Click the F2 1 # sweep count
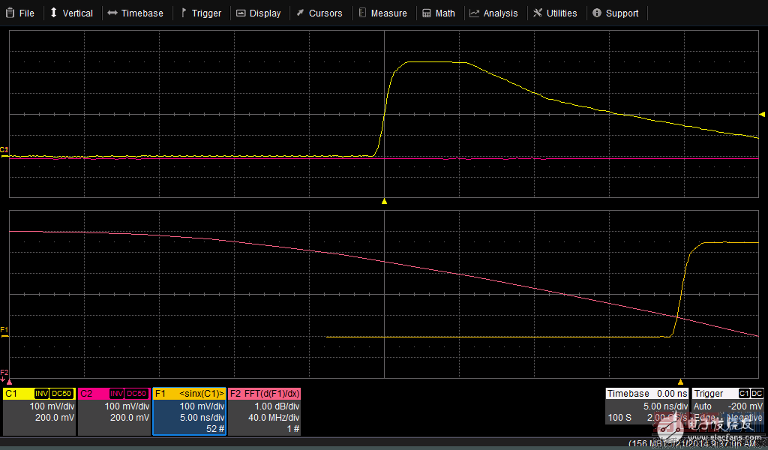Viewport: 768px width, 450px height. pyautogui.click(x=293, y=429)
